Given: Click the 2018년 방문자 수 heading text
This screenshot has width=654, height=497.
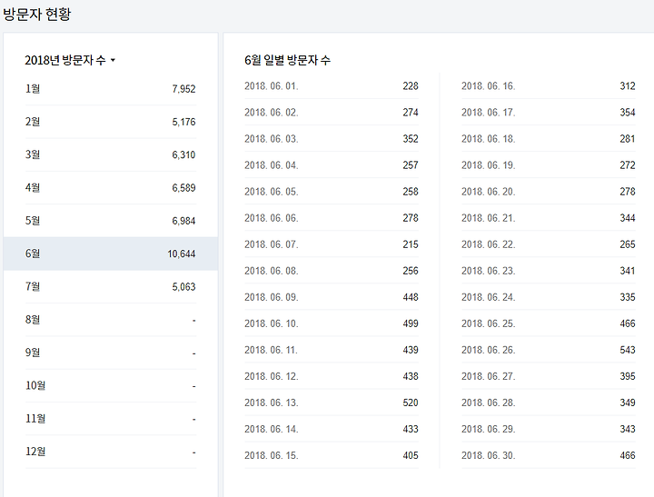Looking at the screenshot, I should 65,61.
